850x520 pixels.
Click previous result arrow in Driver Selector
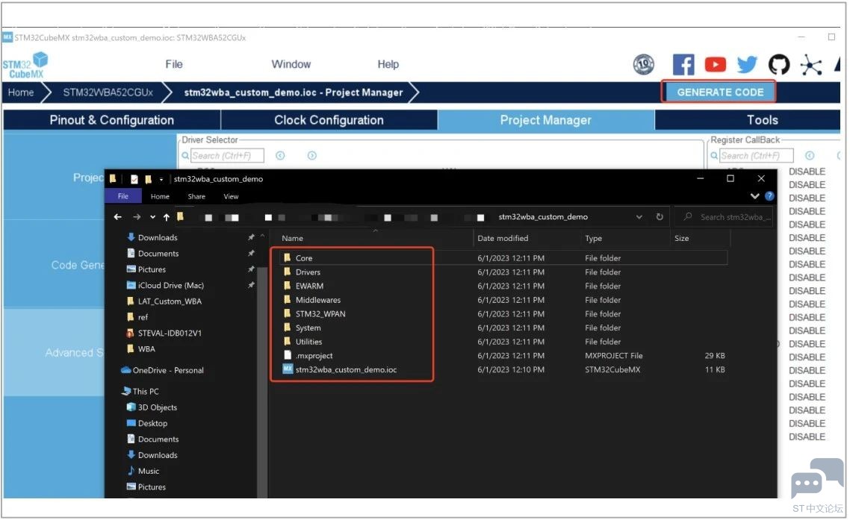coord(280,156)
